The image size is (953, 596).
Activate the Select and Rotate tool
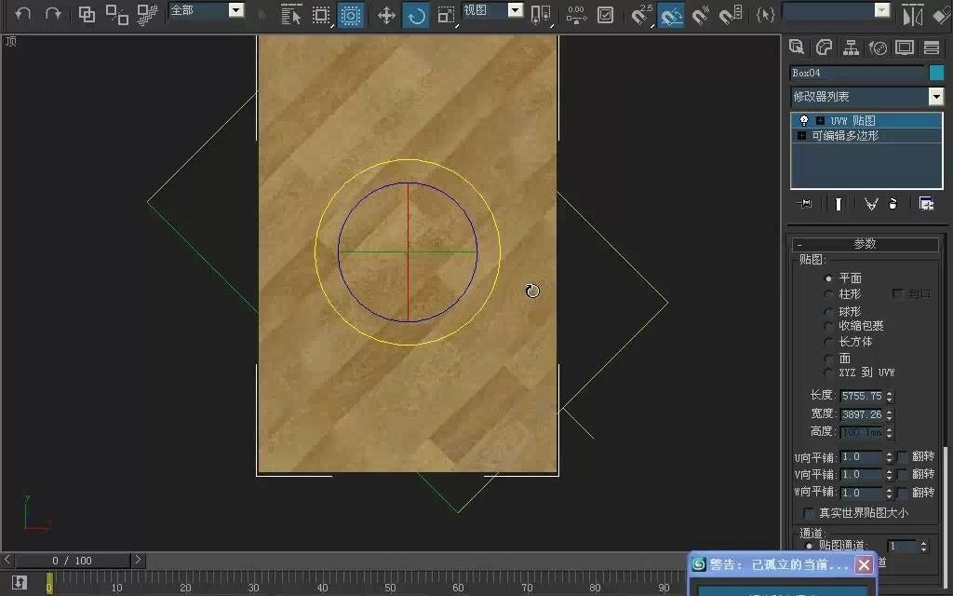(x=415, y=14)
